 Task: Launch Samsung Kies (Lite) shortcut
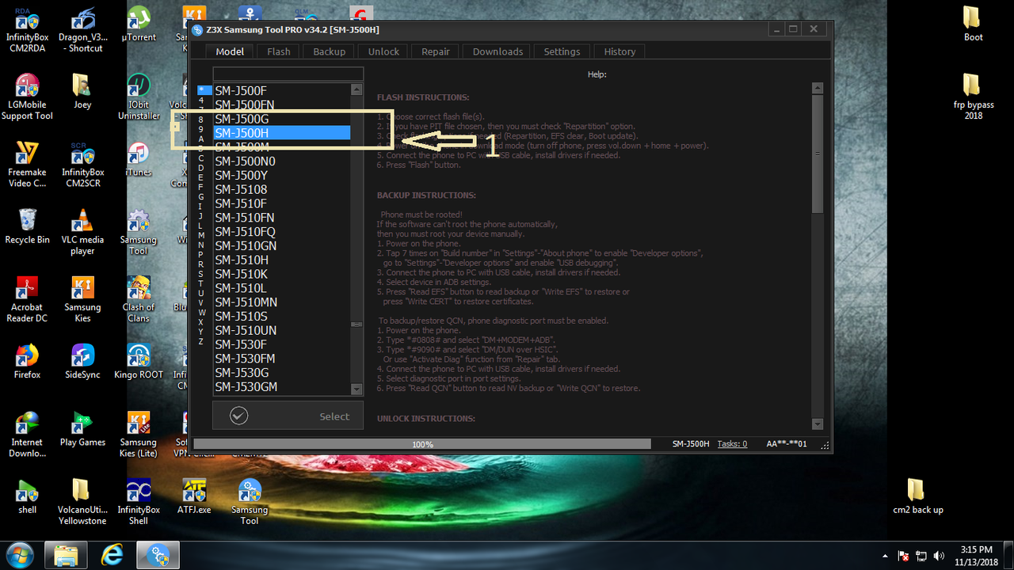coord(139,435)
